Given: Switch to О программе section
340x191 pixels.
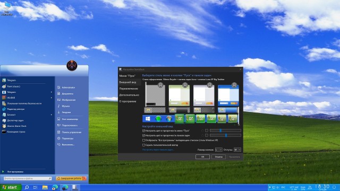Looking at the screenshot, I should coord(127,101).
